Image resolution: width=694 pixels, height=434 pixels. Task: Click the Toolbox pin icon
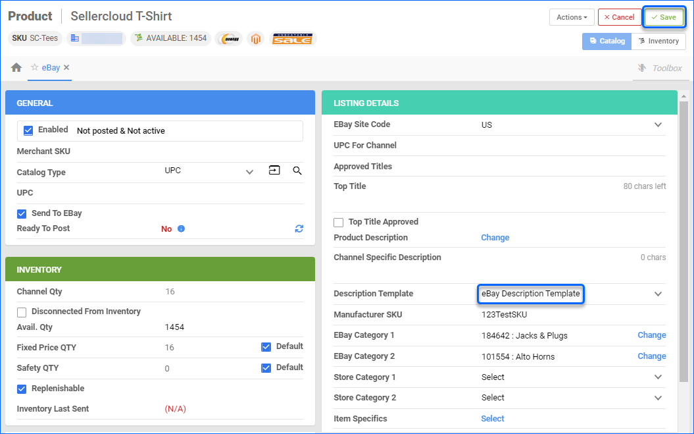pyautogui.click(x=642, y=68)
